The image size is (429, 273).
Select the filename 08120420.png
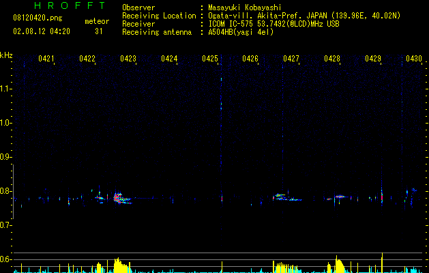[38, 18]
